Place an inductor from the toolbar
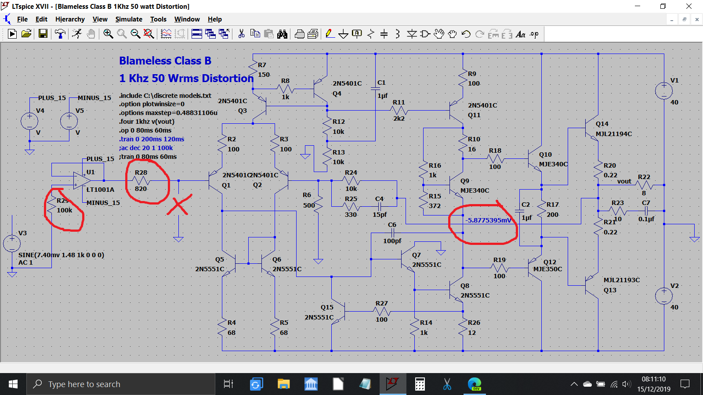This screenshot has height=395, width=703. pyautogui.click(x=398, y=34)
